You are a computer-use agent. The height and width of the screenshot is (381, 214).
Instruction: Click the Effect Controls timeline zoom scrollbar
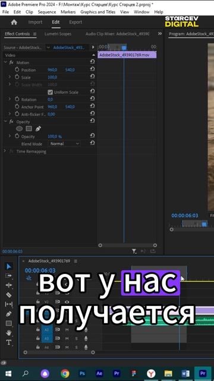[x=127, y=245]
